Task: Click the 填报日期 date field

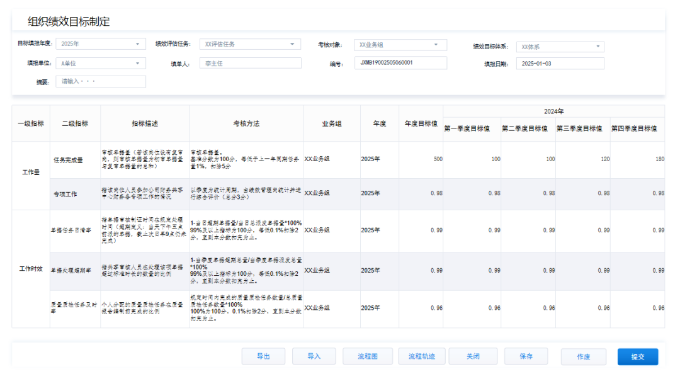Action: 560,63
